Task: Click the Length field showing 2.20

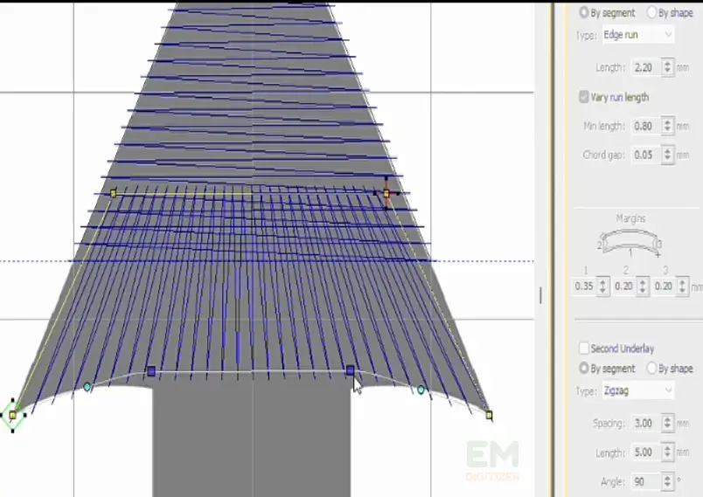Action: tap(646, 67)
